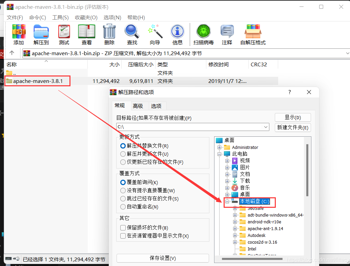Click the 新建文件夹(E) button
This screenshot has height=266, width=350.
293,128
